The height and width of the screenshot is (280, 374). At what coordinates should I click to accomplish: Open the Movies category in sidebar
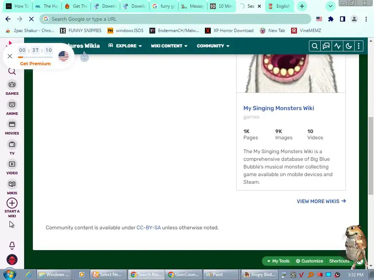(x=12, y=128)
